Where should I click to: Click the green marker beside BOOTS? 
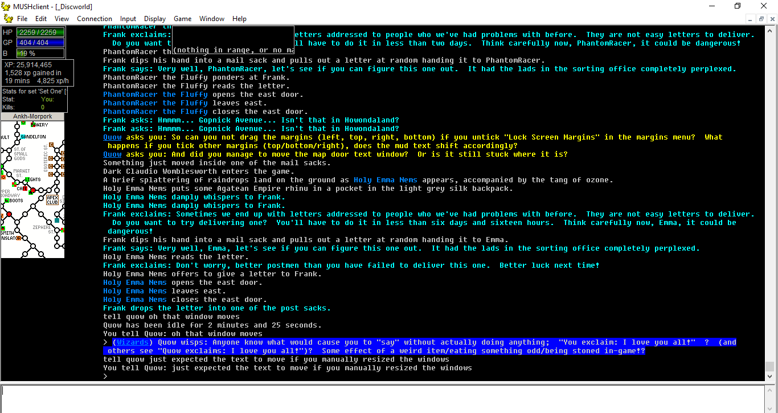tap(6, 201)
